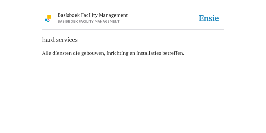266x133 pixels.
Task: Click the word 'betreffen' ending the definition
Action: click(172, 53)
